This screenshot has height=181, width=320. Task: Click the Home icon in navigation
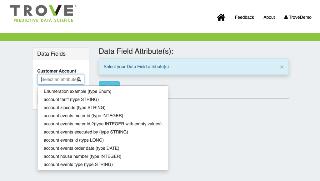[221, 18]
